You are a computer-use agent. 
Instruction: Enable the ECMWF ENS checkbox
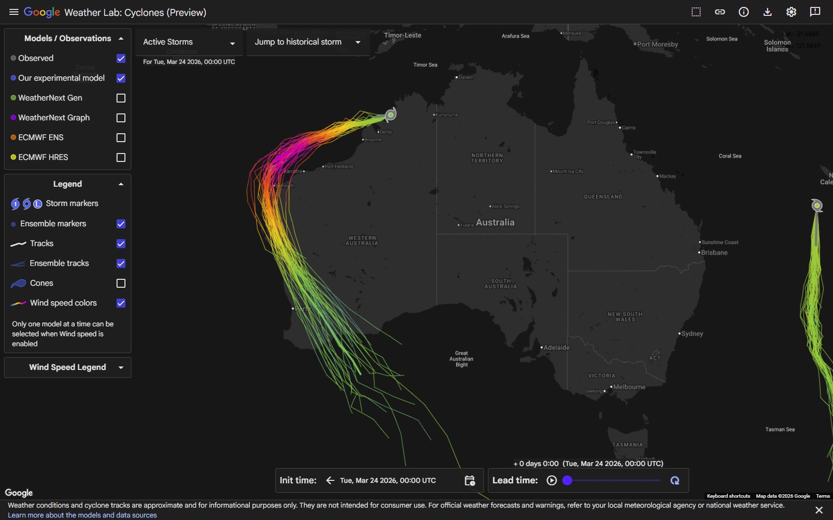point(121,138)
